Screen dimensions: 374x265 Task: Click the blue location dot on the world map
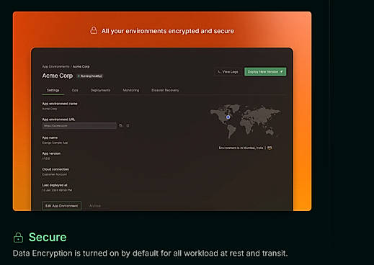coord(228,117)
